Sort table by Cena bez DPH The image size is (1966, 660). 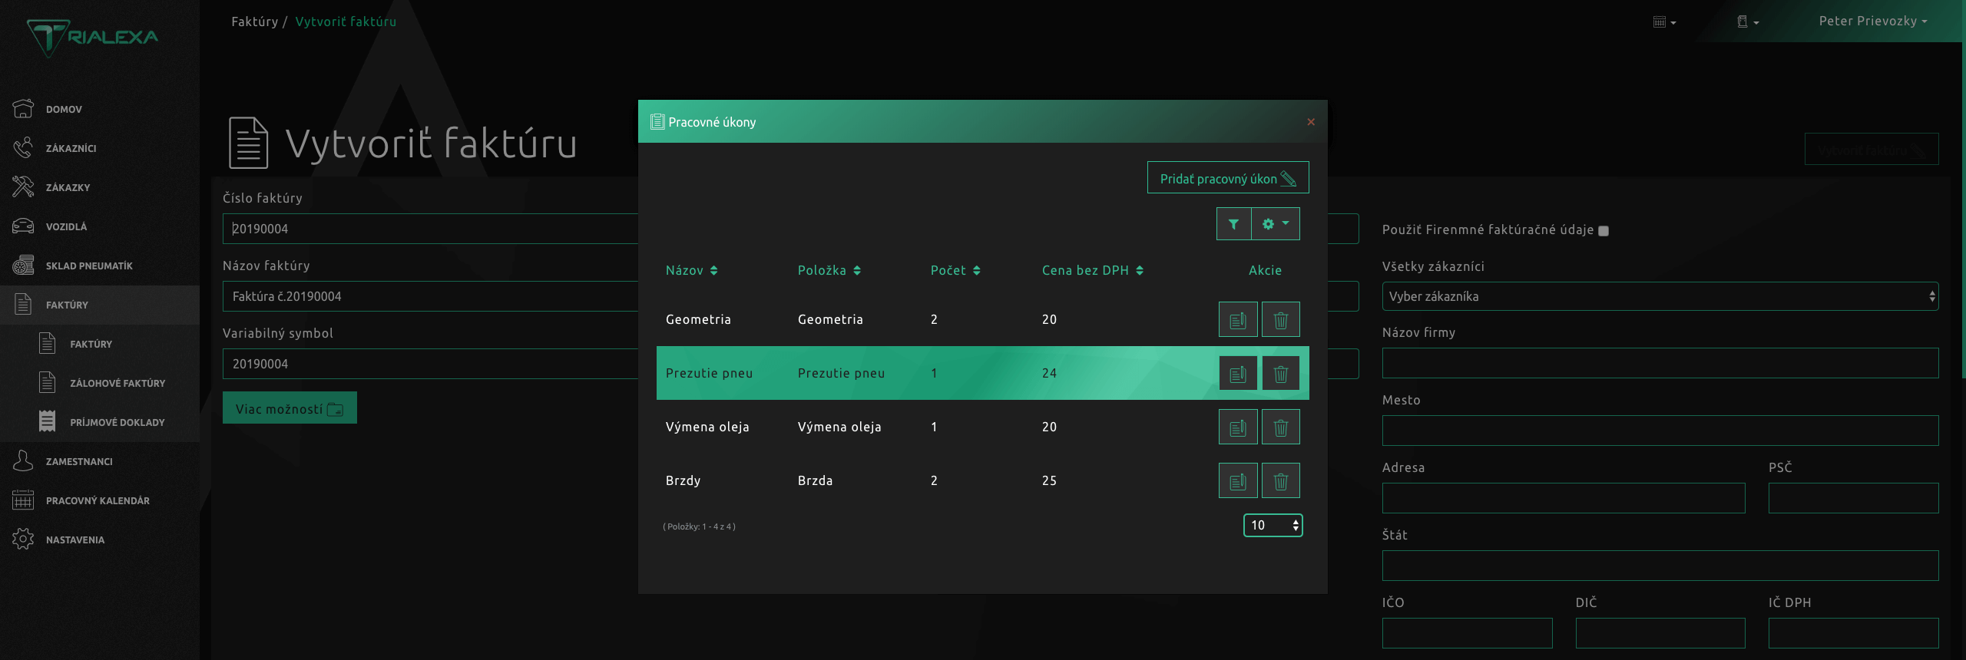pos(1092,270)
